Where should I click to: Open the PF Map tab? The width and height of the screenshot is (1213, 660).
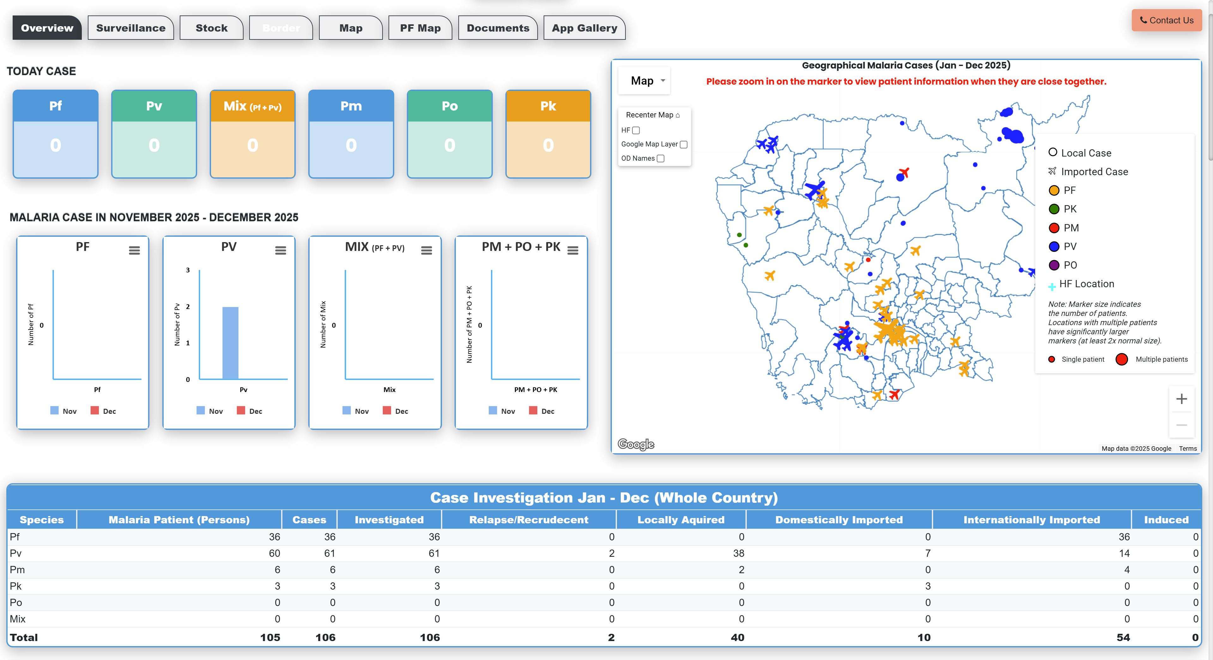420,28
